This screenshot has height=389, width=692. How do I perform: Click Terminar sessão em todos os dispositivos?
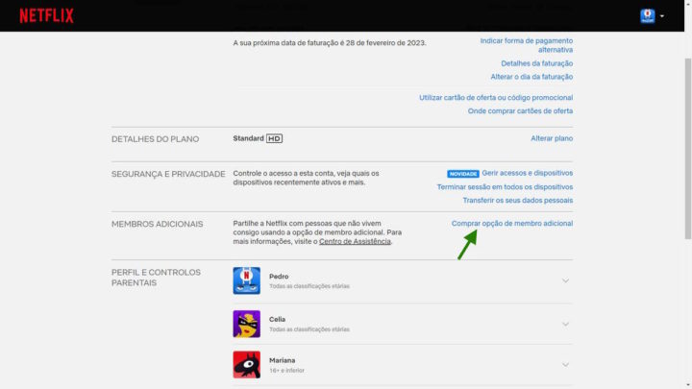point(505,187)
